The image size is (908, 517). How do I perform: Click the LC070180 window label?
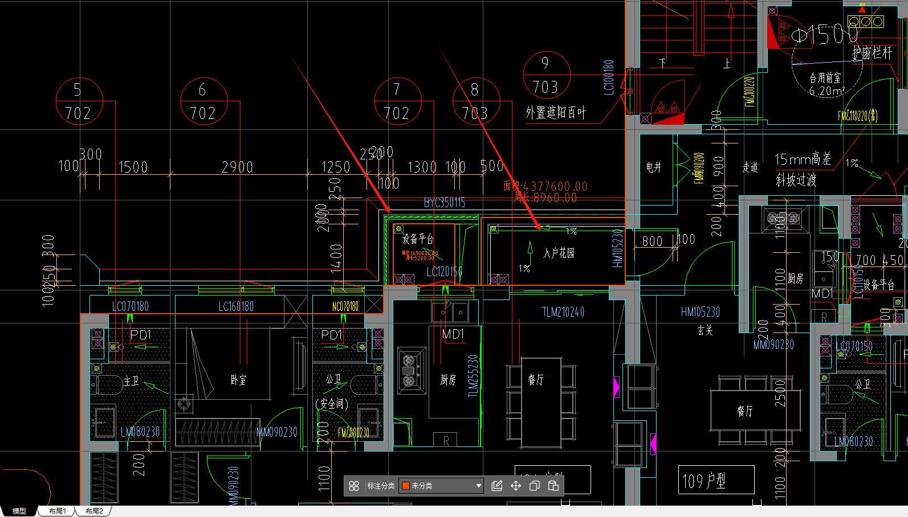(x=131, y=306)
